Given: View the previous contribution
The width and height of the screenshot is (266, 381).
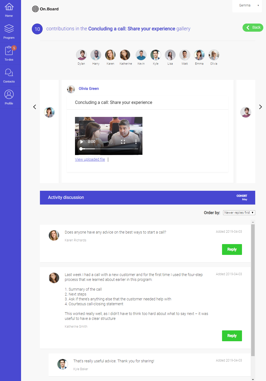Looking at the screenshot, I should tap(35, 107).
